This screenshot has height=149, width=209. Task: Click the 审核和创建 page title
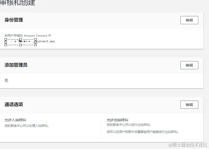click(x=18, y=3)
